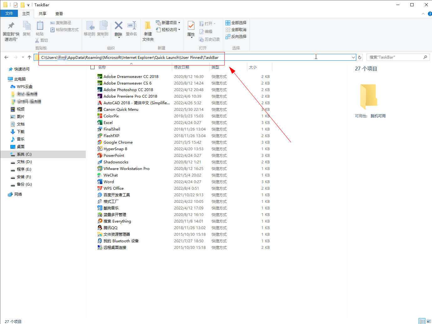Select the Excel shortcut icon
432x324 pixels.
tap(100, 123)
